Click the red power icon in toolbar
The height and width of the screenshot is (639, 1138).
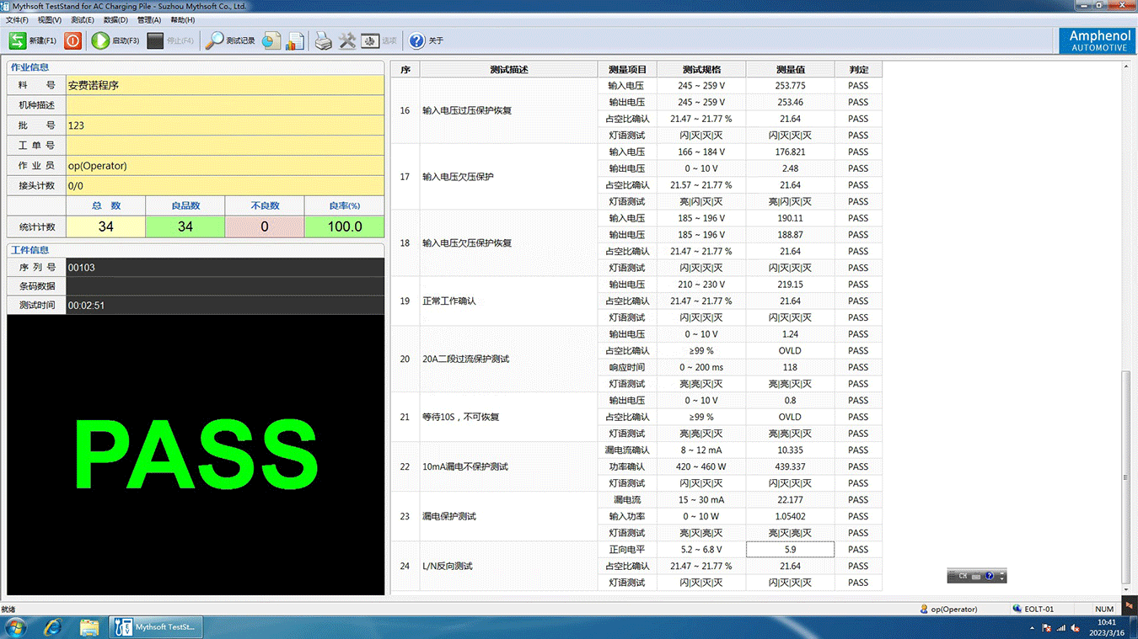73,40
